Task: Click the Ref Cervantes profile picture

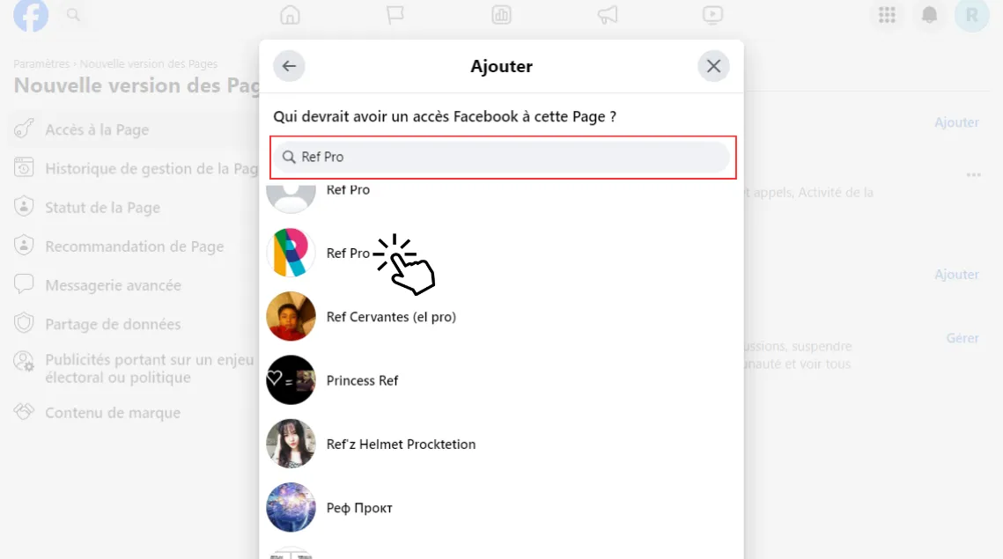Action: pos(291,317)
